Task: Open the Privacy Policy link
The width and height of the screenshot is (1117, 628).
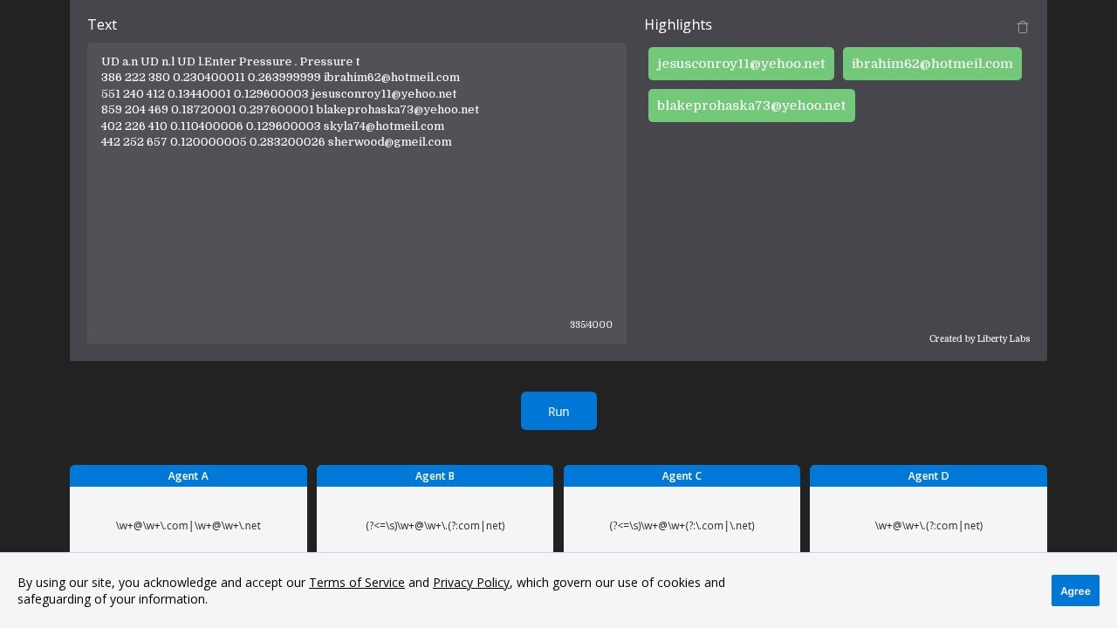Action: point(471,583)
